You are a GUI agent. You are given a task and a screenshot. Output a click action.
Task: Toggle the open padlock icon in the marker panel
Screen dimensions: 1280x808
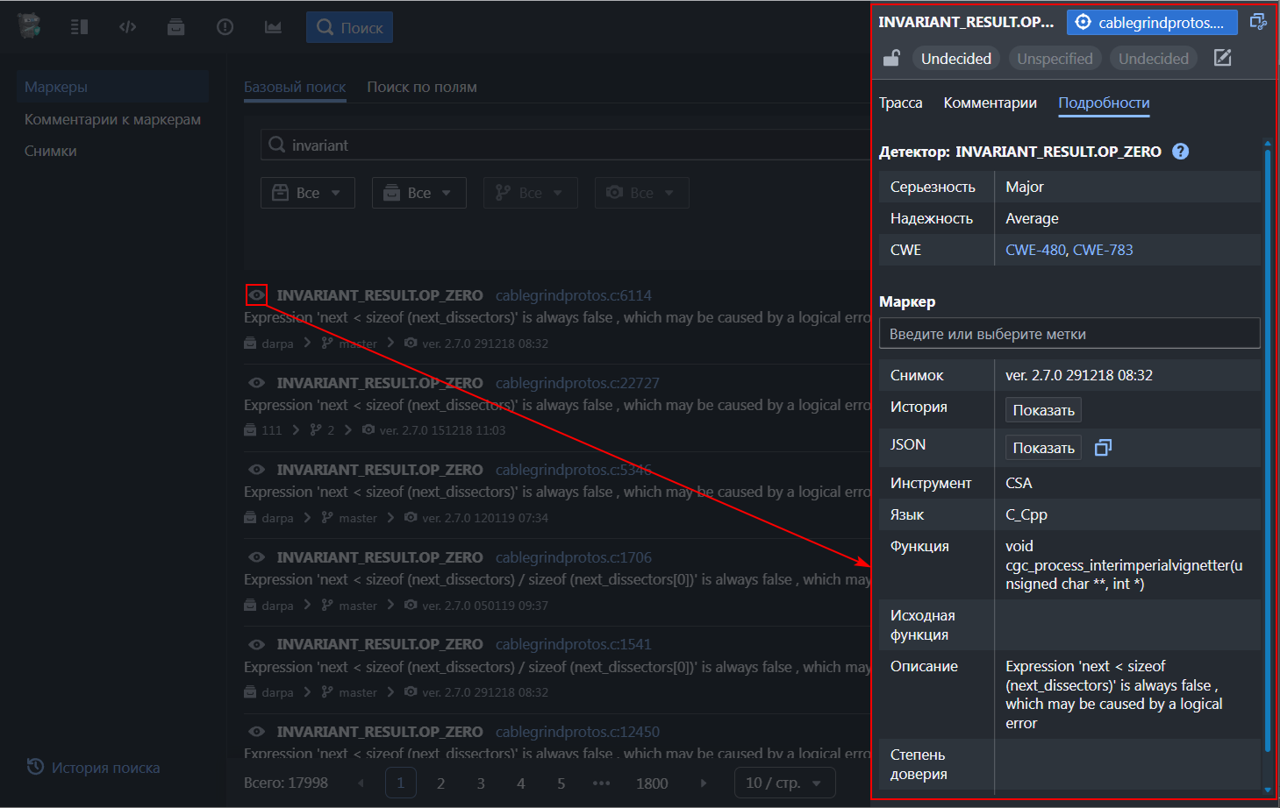pos(891,58)
